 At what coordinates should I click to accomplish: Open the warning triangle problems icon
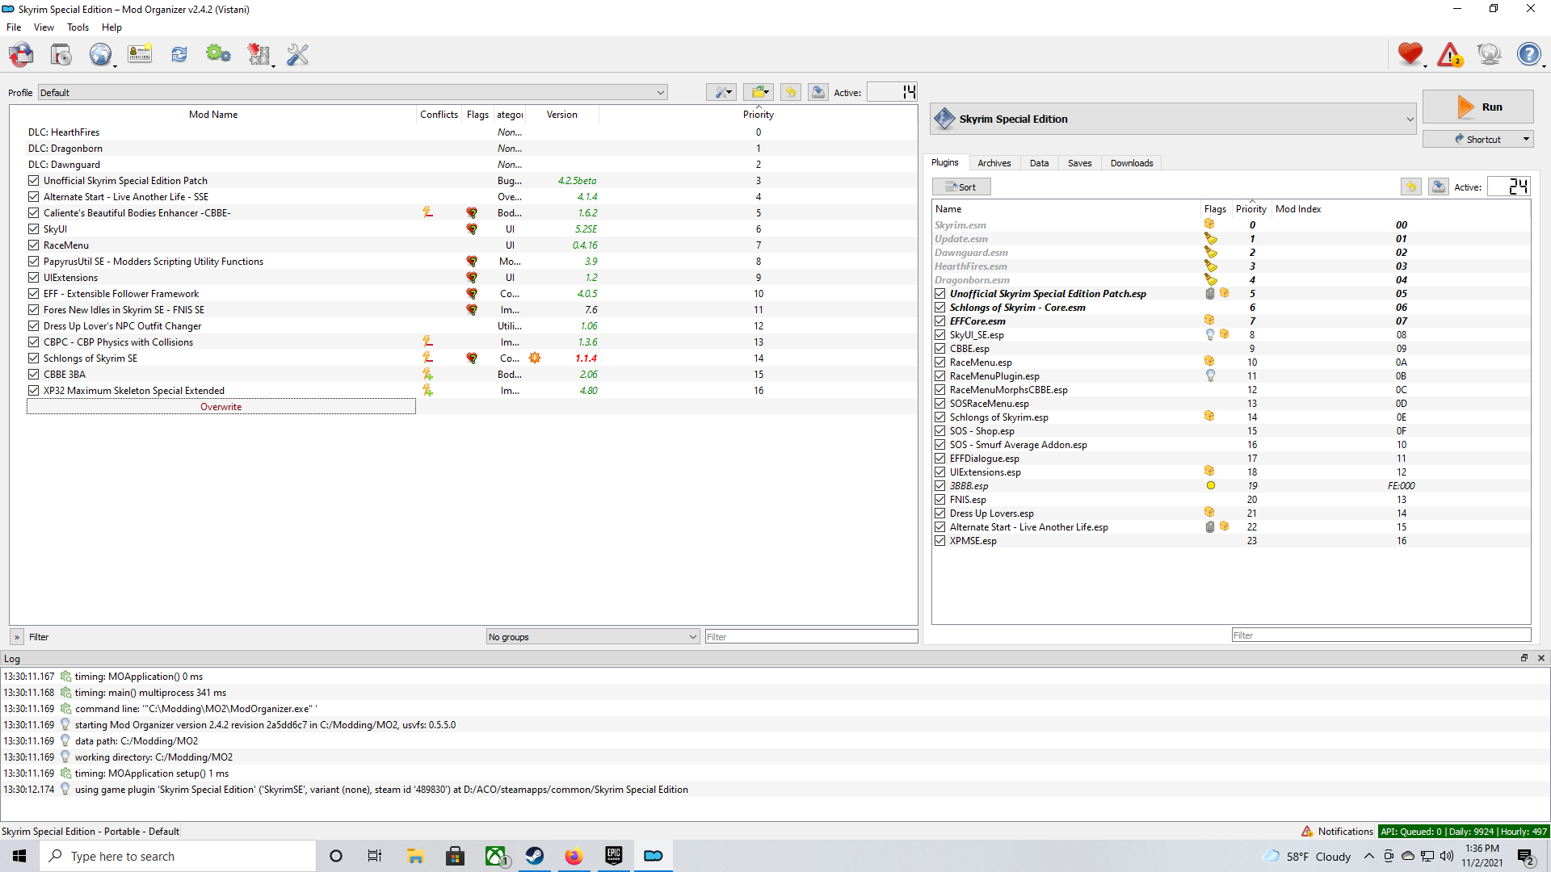[1450, 54]
